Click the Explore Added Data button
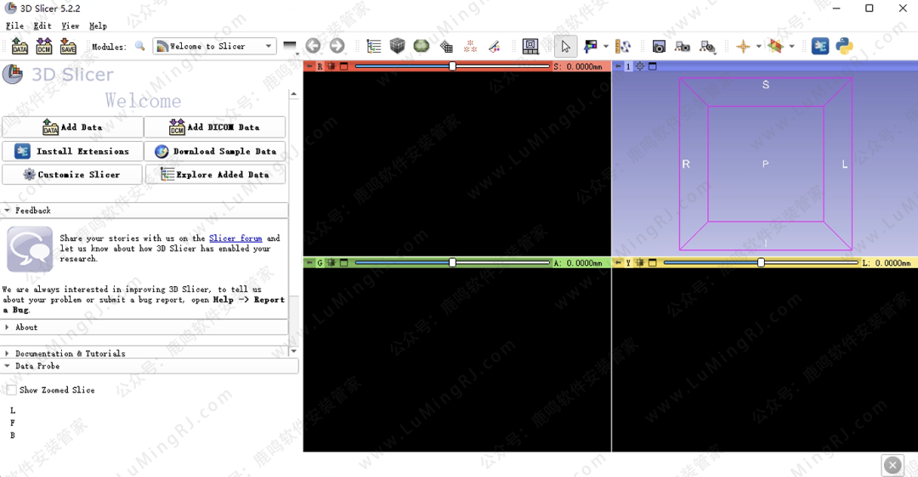 pyautogui.click(x=215, y=174)
